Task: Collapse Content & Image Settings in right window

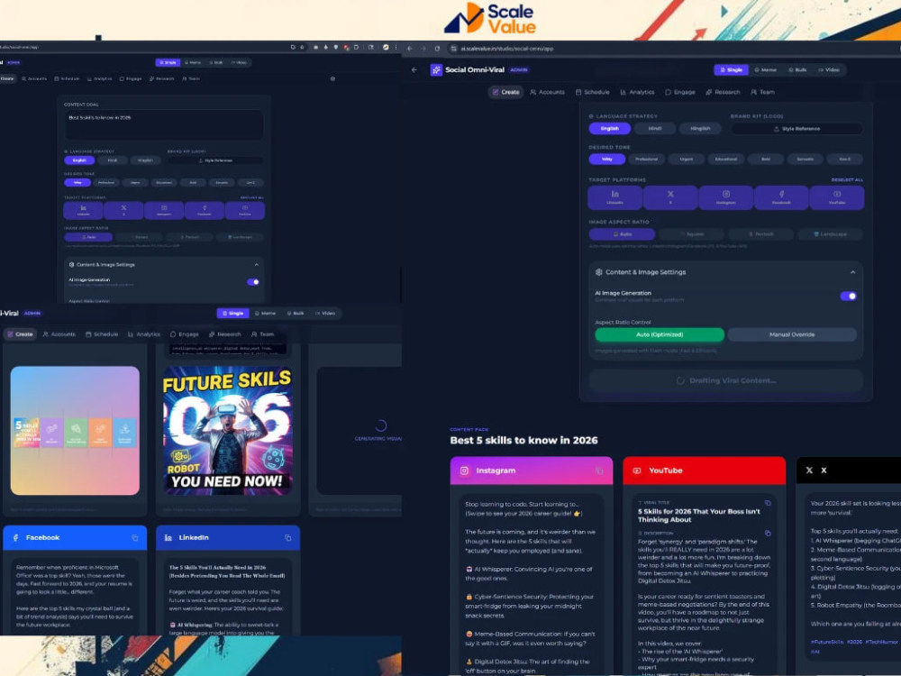Action: [x=852, y=272]
